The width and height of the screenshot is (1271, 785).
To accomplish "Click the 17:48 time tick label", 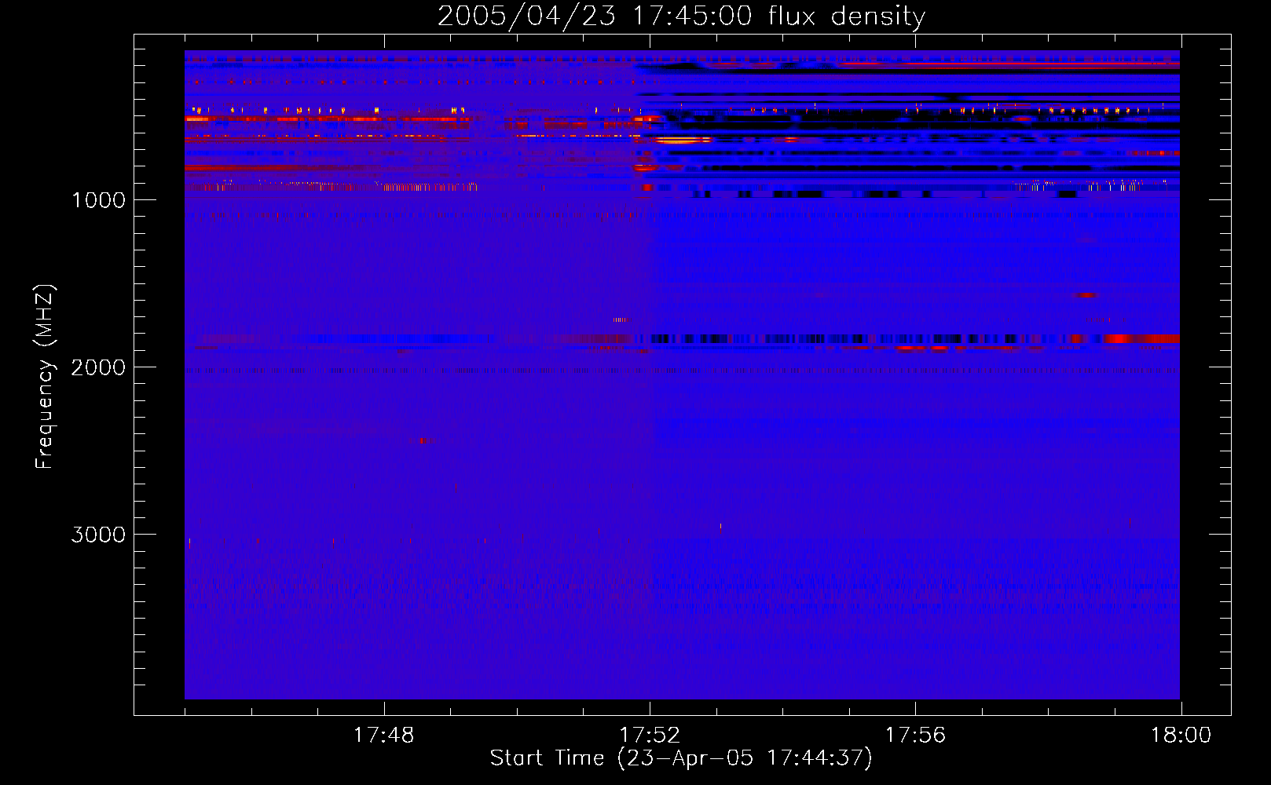I will (383, 736).
